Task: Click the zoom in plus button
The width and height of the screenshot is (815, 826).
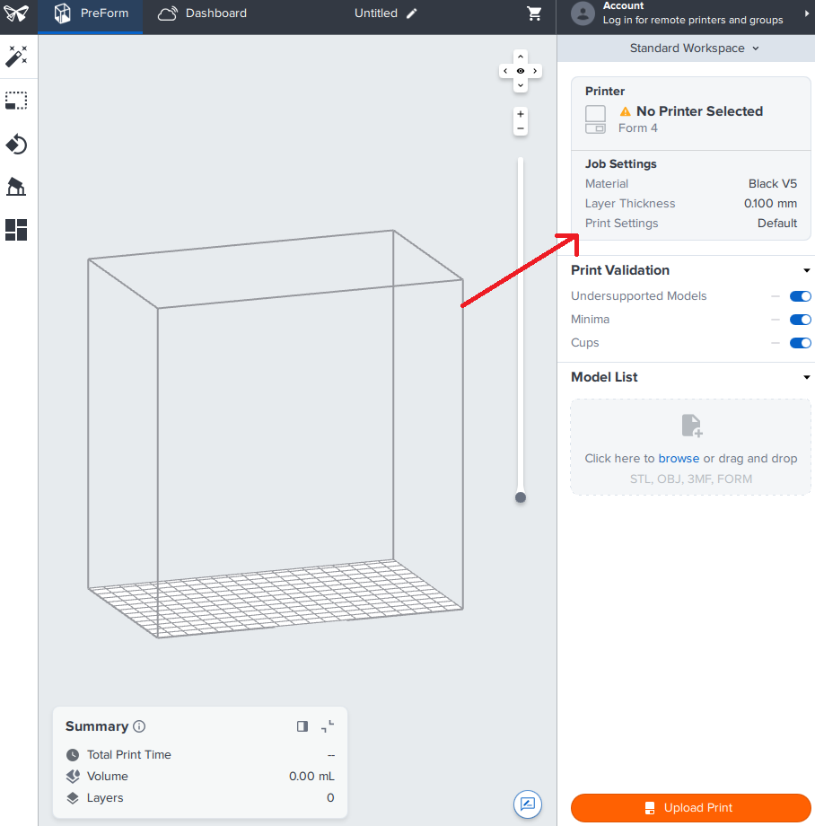Action: 521,114
